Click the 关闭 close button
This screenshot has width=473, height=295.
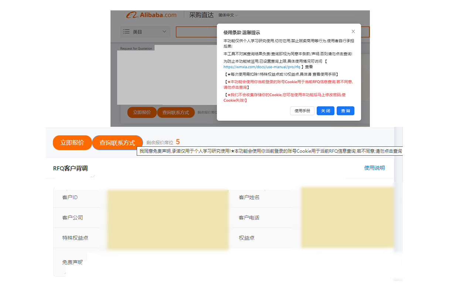[325, 111]
